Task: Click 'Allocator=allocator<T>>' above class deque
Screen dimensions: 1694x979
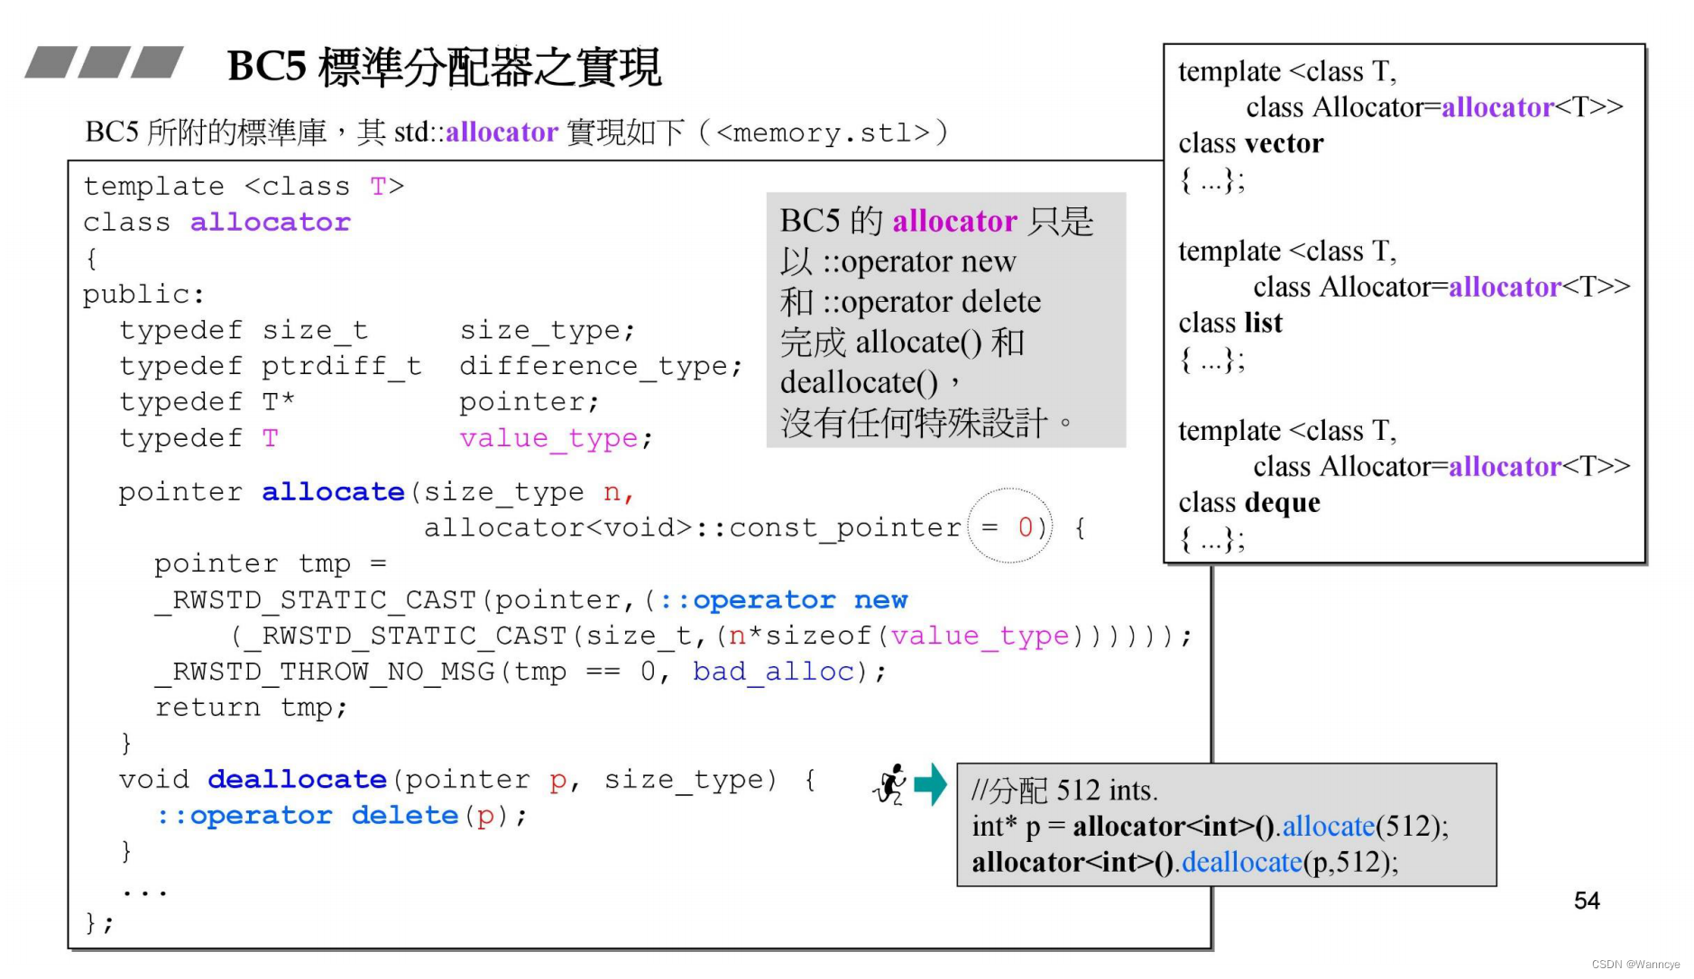Action: tap(1476, 467)
